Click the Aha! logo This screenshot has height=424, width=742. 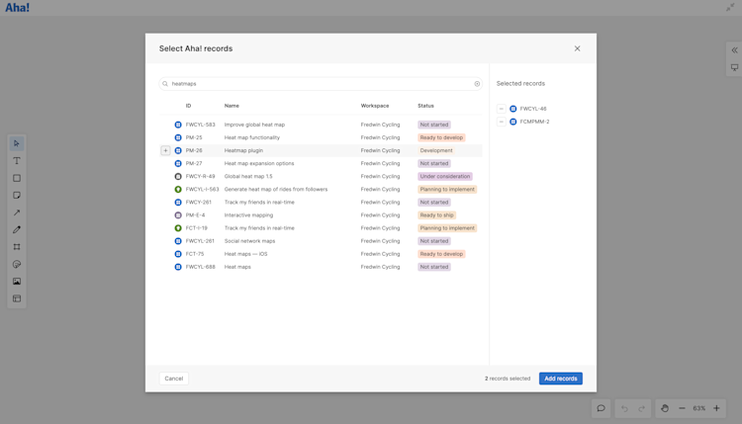17,8
